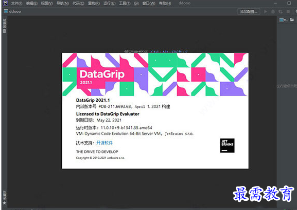Open the 视图(V) menu

pos(47,4)
